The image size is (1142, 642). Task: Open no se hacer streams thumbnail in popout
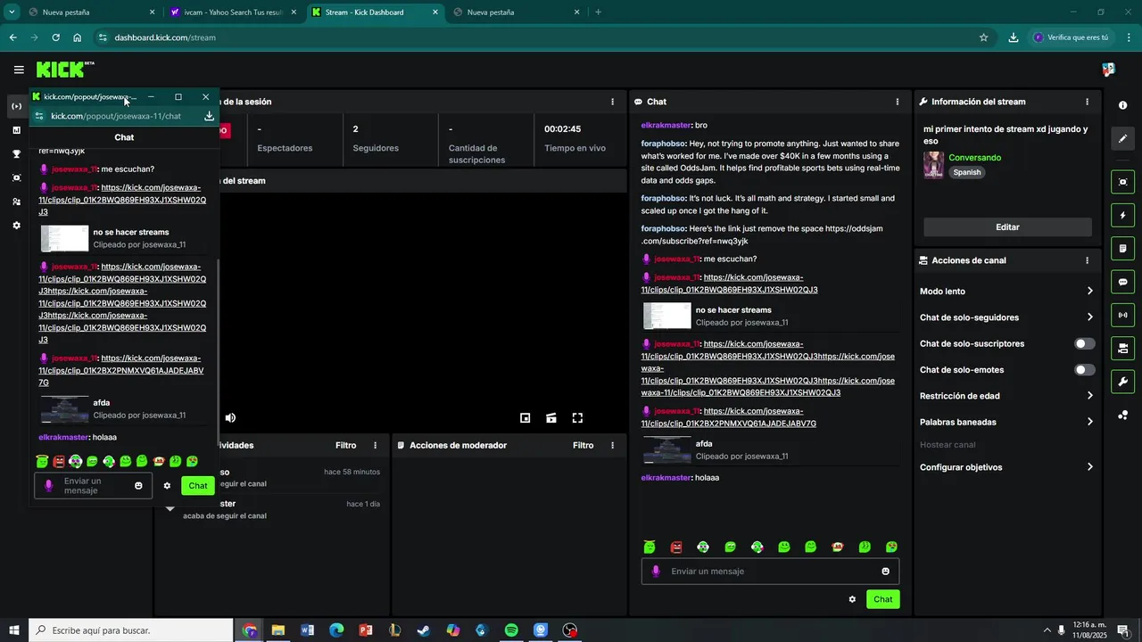pos(65,239)
